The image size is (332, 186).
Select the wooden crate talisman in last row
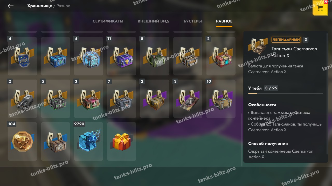(x=56, y=141)
